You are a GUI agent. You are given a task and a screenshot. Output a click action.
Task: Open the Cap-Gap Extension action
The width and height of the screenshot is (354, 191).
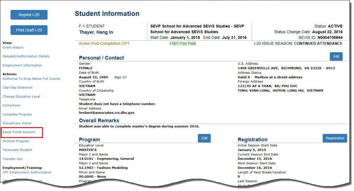click(x=17, y=87)
